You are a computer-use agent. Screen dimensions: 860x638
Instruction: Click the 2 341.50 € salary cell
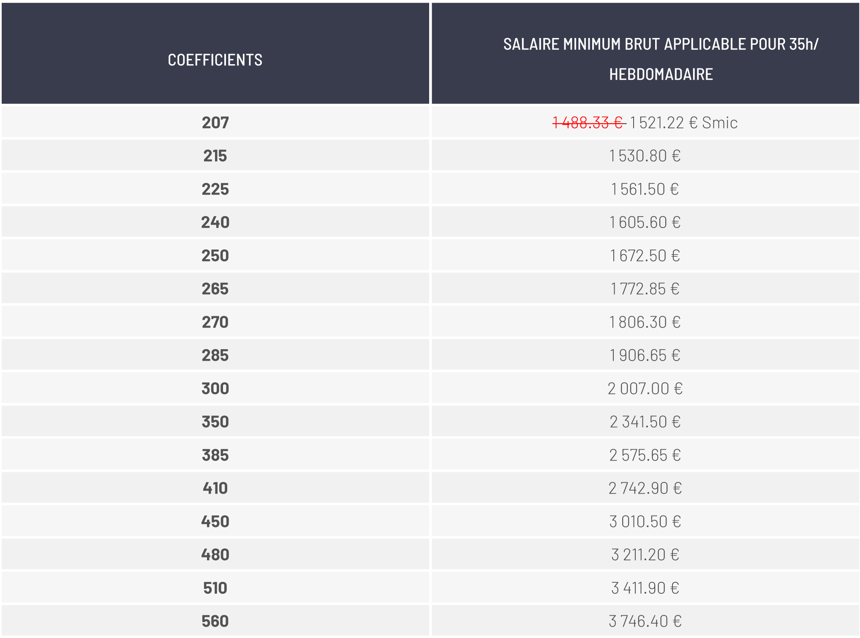[645, 421]
